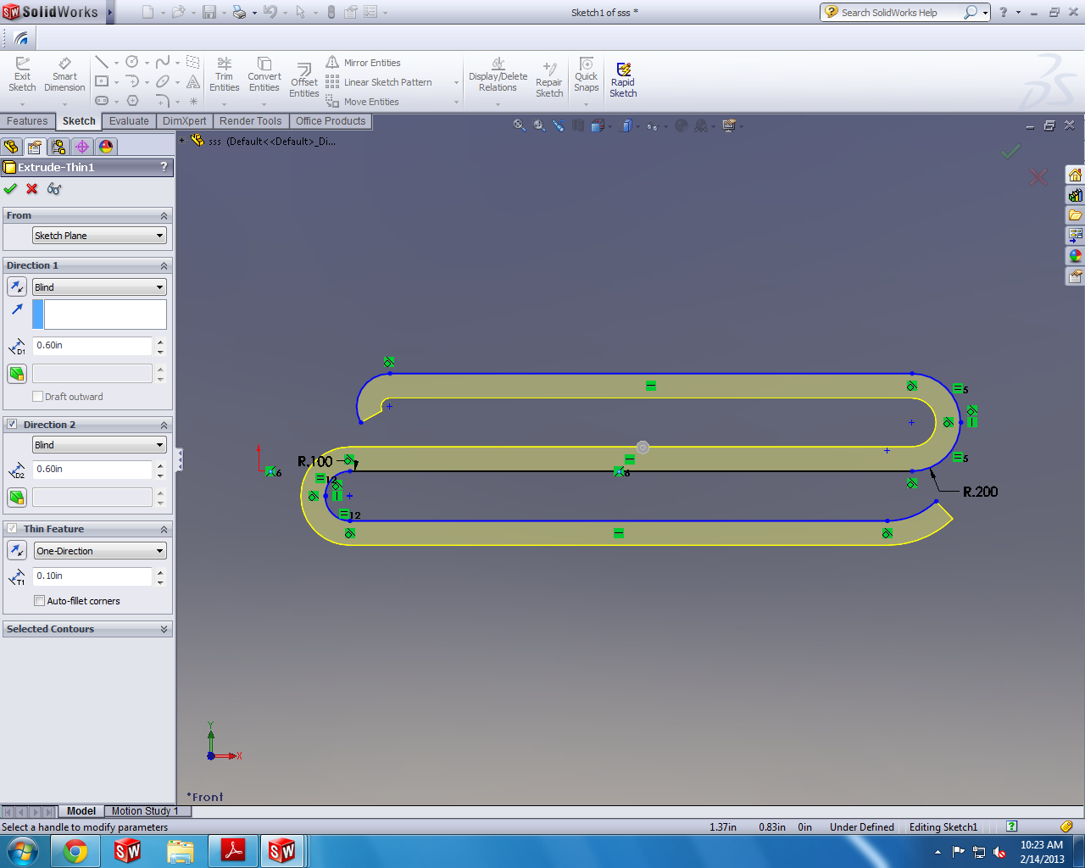Click the confirmation corner green checkmark

pyautogui.click(x=1010, y=152)
